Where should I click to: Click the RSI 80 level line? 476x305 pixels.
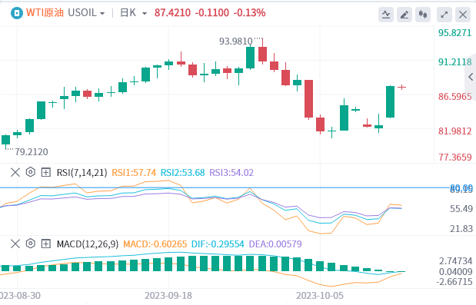225,187
